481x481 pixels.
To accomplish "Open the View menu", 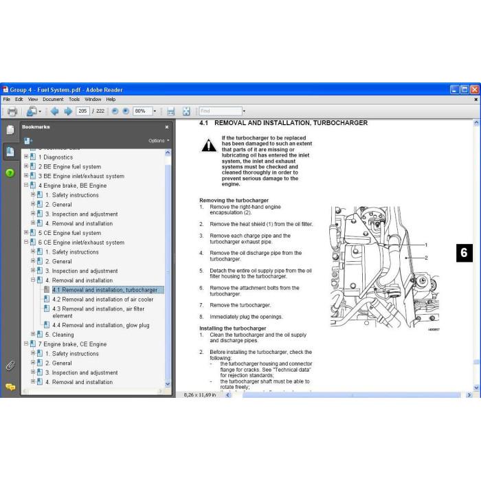I will pyautogui.click(x=33, y=100).
